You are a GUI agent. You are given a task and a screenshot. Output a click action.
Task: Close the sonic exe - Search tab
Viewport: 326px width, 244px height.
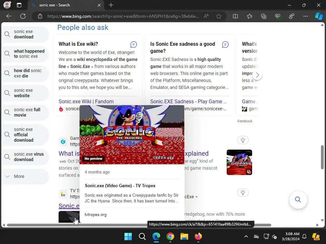tap(99, 5)
